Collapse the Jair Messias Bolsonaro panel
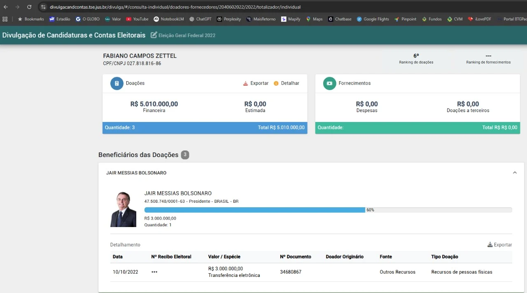Screen dimensions: 527x293 (515, 173)
